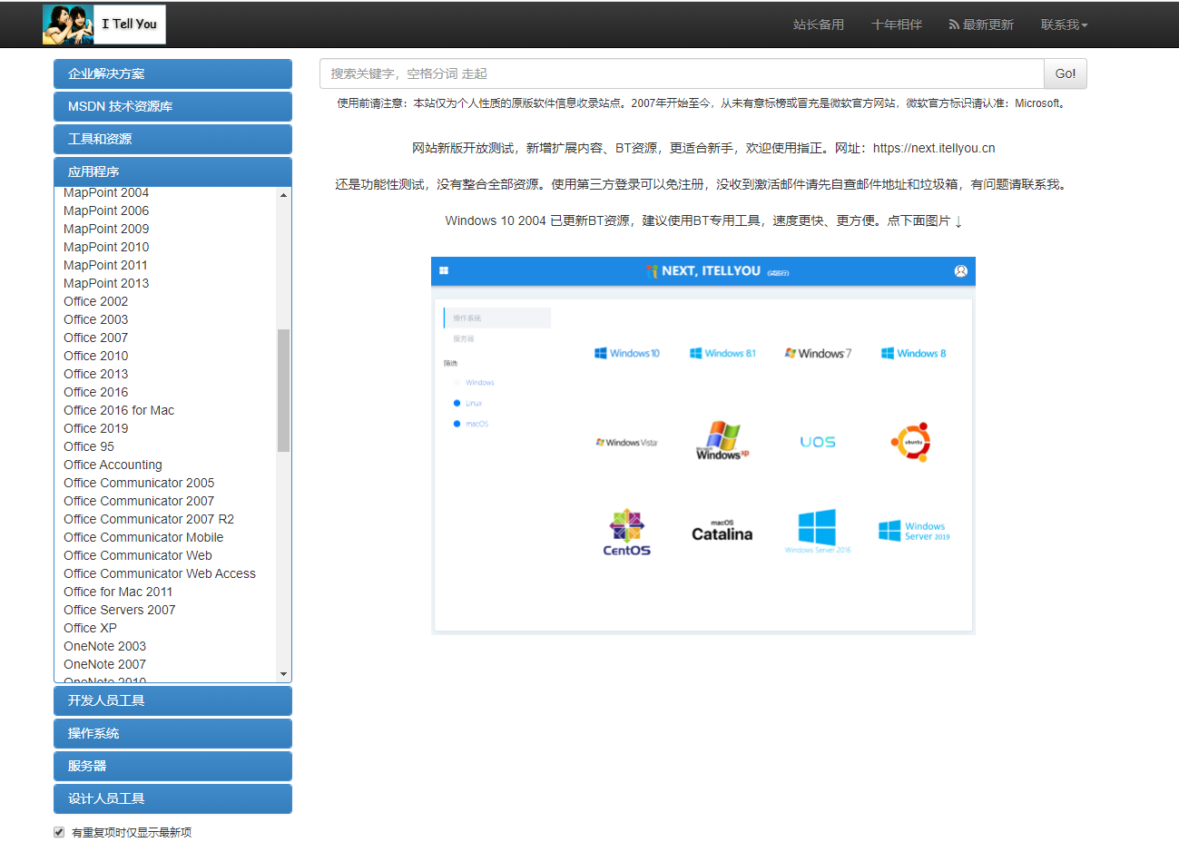This screenshot has height=842, width=1179.
Task: Click the Windows Vista logo in preview
Action: click(626, 442)
